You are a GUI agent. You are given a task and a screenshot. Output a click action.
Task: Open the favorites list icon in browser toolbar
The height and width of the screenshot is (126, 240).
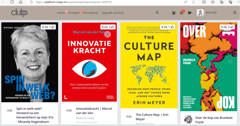(x=213, y=2)
